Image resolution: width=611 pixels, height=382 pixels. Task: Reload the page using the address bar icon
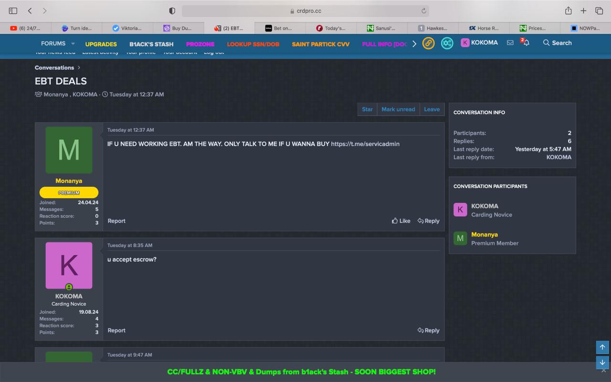pyautogui.click(x=423, y=11)
